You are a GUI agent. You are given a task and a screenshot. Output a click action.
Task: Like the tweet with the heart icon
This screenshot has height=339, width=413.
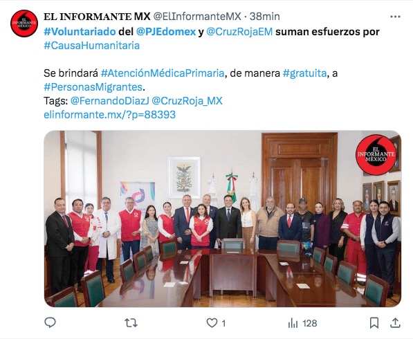212,322
